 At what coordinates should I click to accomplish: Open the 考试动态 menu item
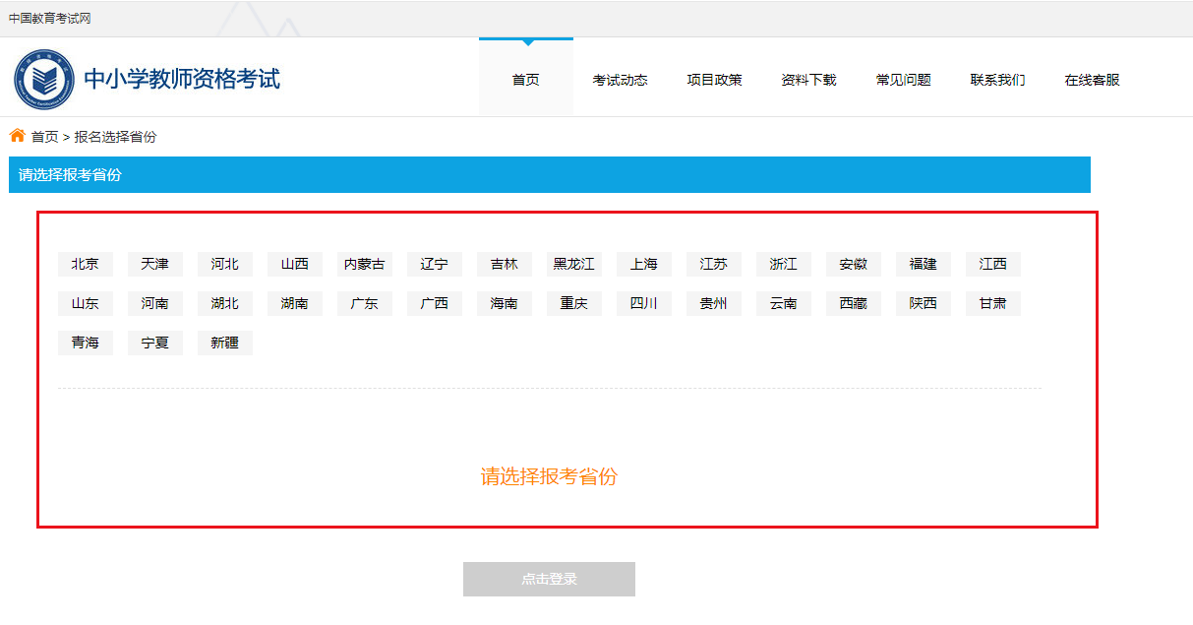coord(620,80)
